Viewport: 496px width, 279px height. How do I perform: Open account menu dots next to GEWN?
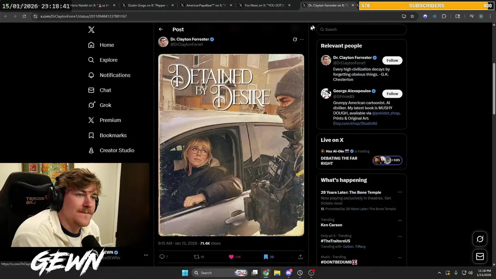tap(146, 255)
